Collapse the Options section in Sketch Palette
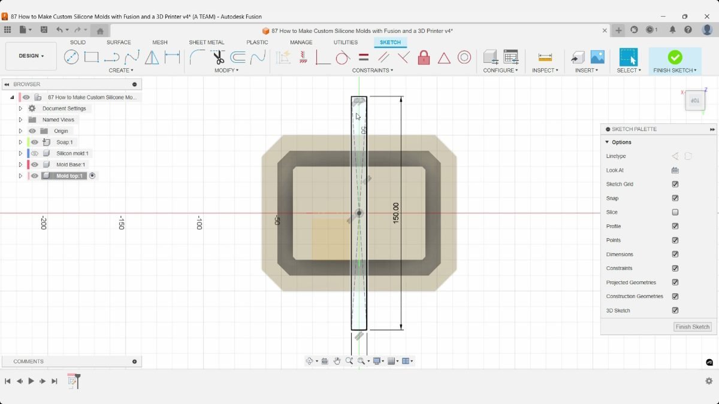 coord(607,142)
